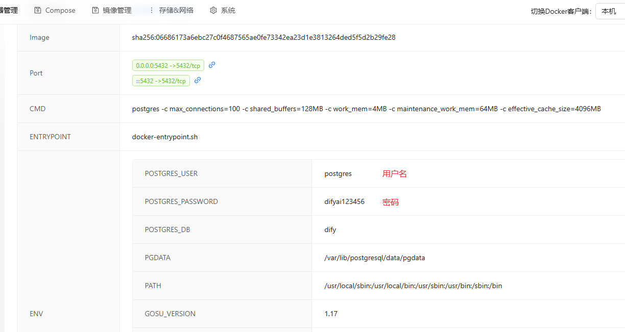
Task: Switch to the 容器管理 tab
Action: [9, 10]
